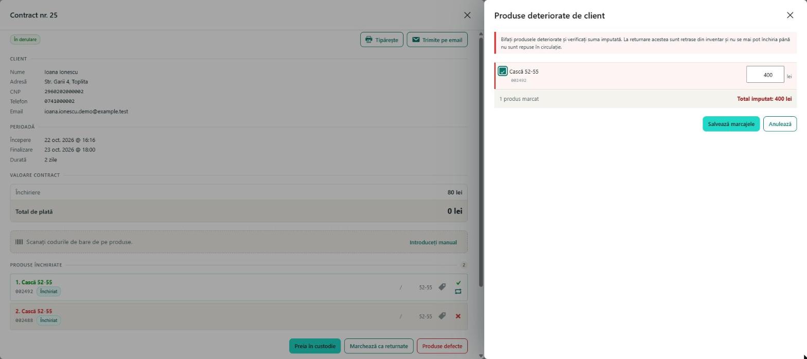807x359 pixels.
Task: Select the 2. Cască 52-55 product name
Action: point(33,311)
